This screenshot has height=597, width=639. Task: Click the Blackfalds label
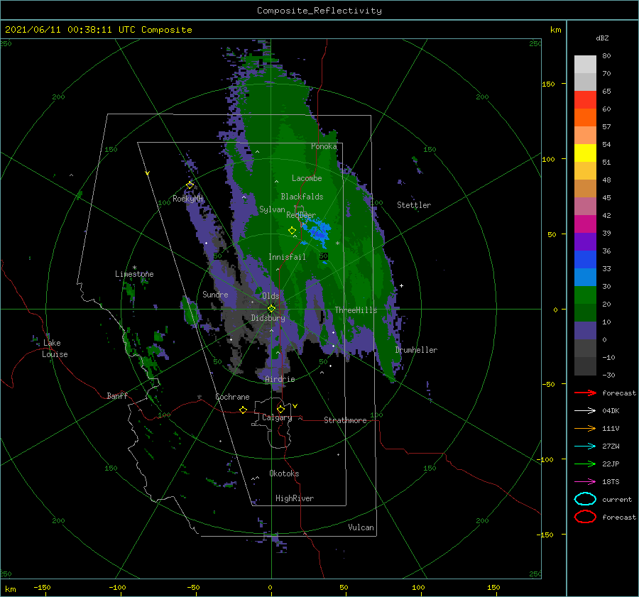[x=302, y=197]
